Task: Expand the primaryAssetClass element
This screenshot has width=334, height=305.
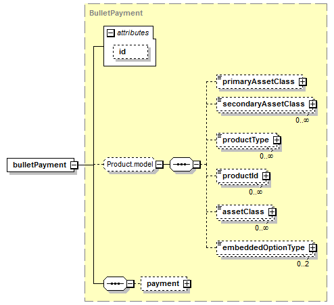Action: coord(303,82)
